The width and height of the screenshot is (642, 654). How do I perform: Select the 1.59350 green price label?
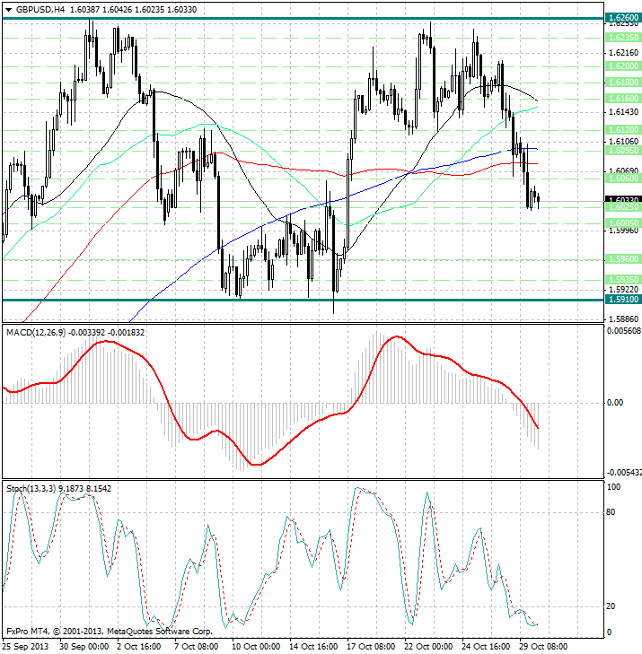(x=623, y=279)
